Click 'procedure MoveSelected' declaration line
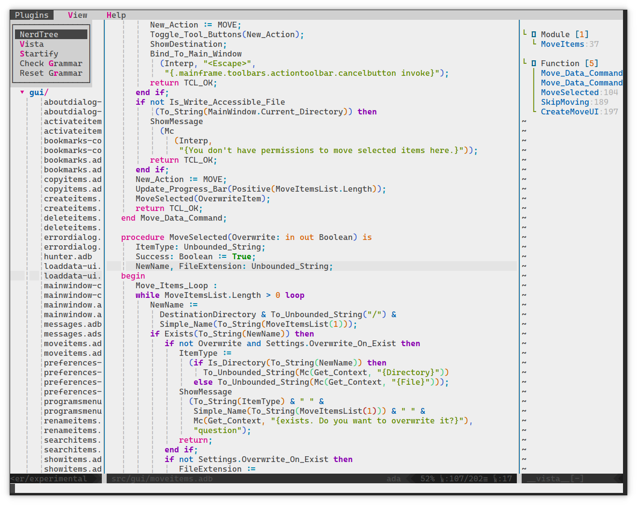Image resolution: width=637 pixels, height=505 pixels. click(x=247, y=237)
